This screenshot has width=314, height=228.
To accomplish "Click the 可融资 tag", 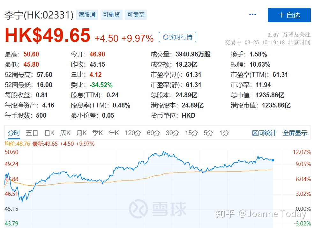I will tap(111, 14).
